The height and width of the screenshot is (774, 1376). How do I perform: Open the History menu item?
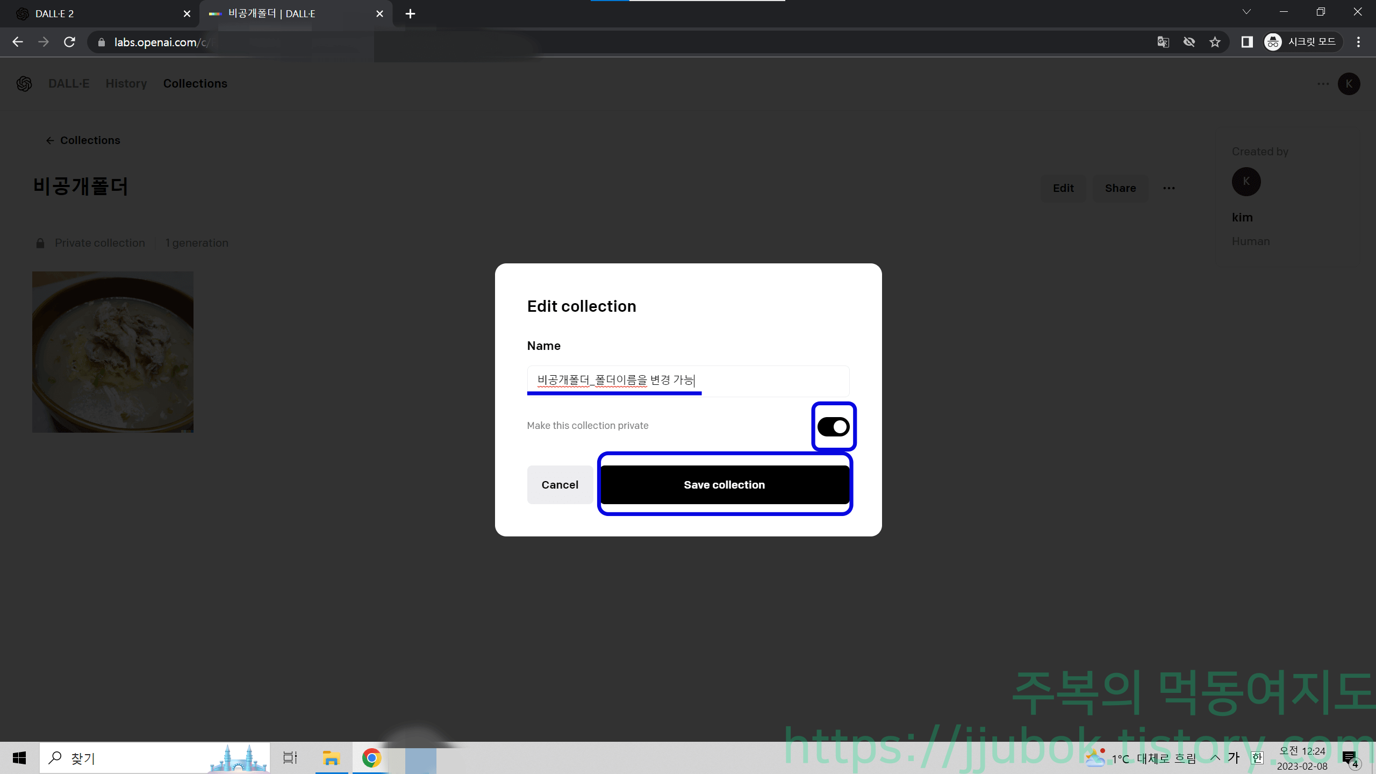(126, 84)
